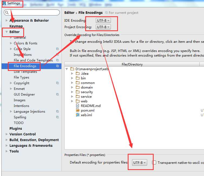Select the security folder icon
This screenshot has height=176, width=204.
pos(78,92)
